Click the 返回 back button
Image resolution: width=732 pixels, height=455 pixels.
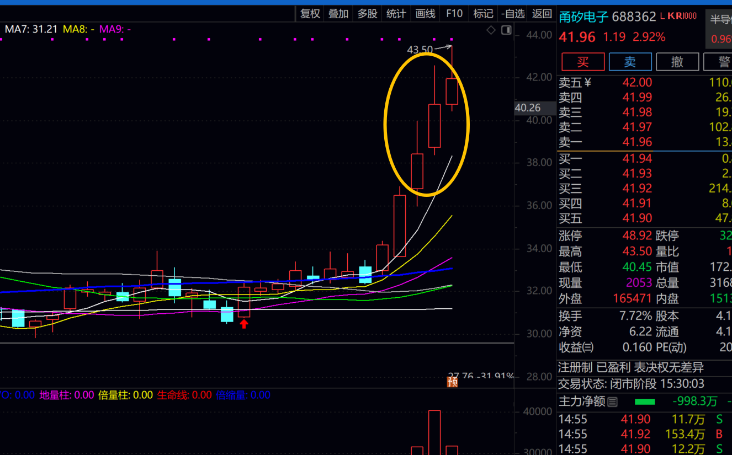point(542,14)
